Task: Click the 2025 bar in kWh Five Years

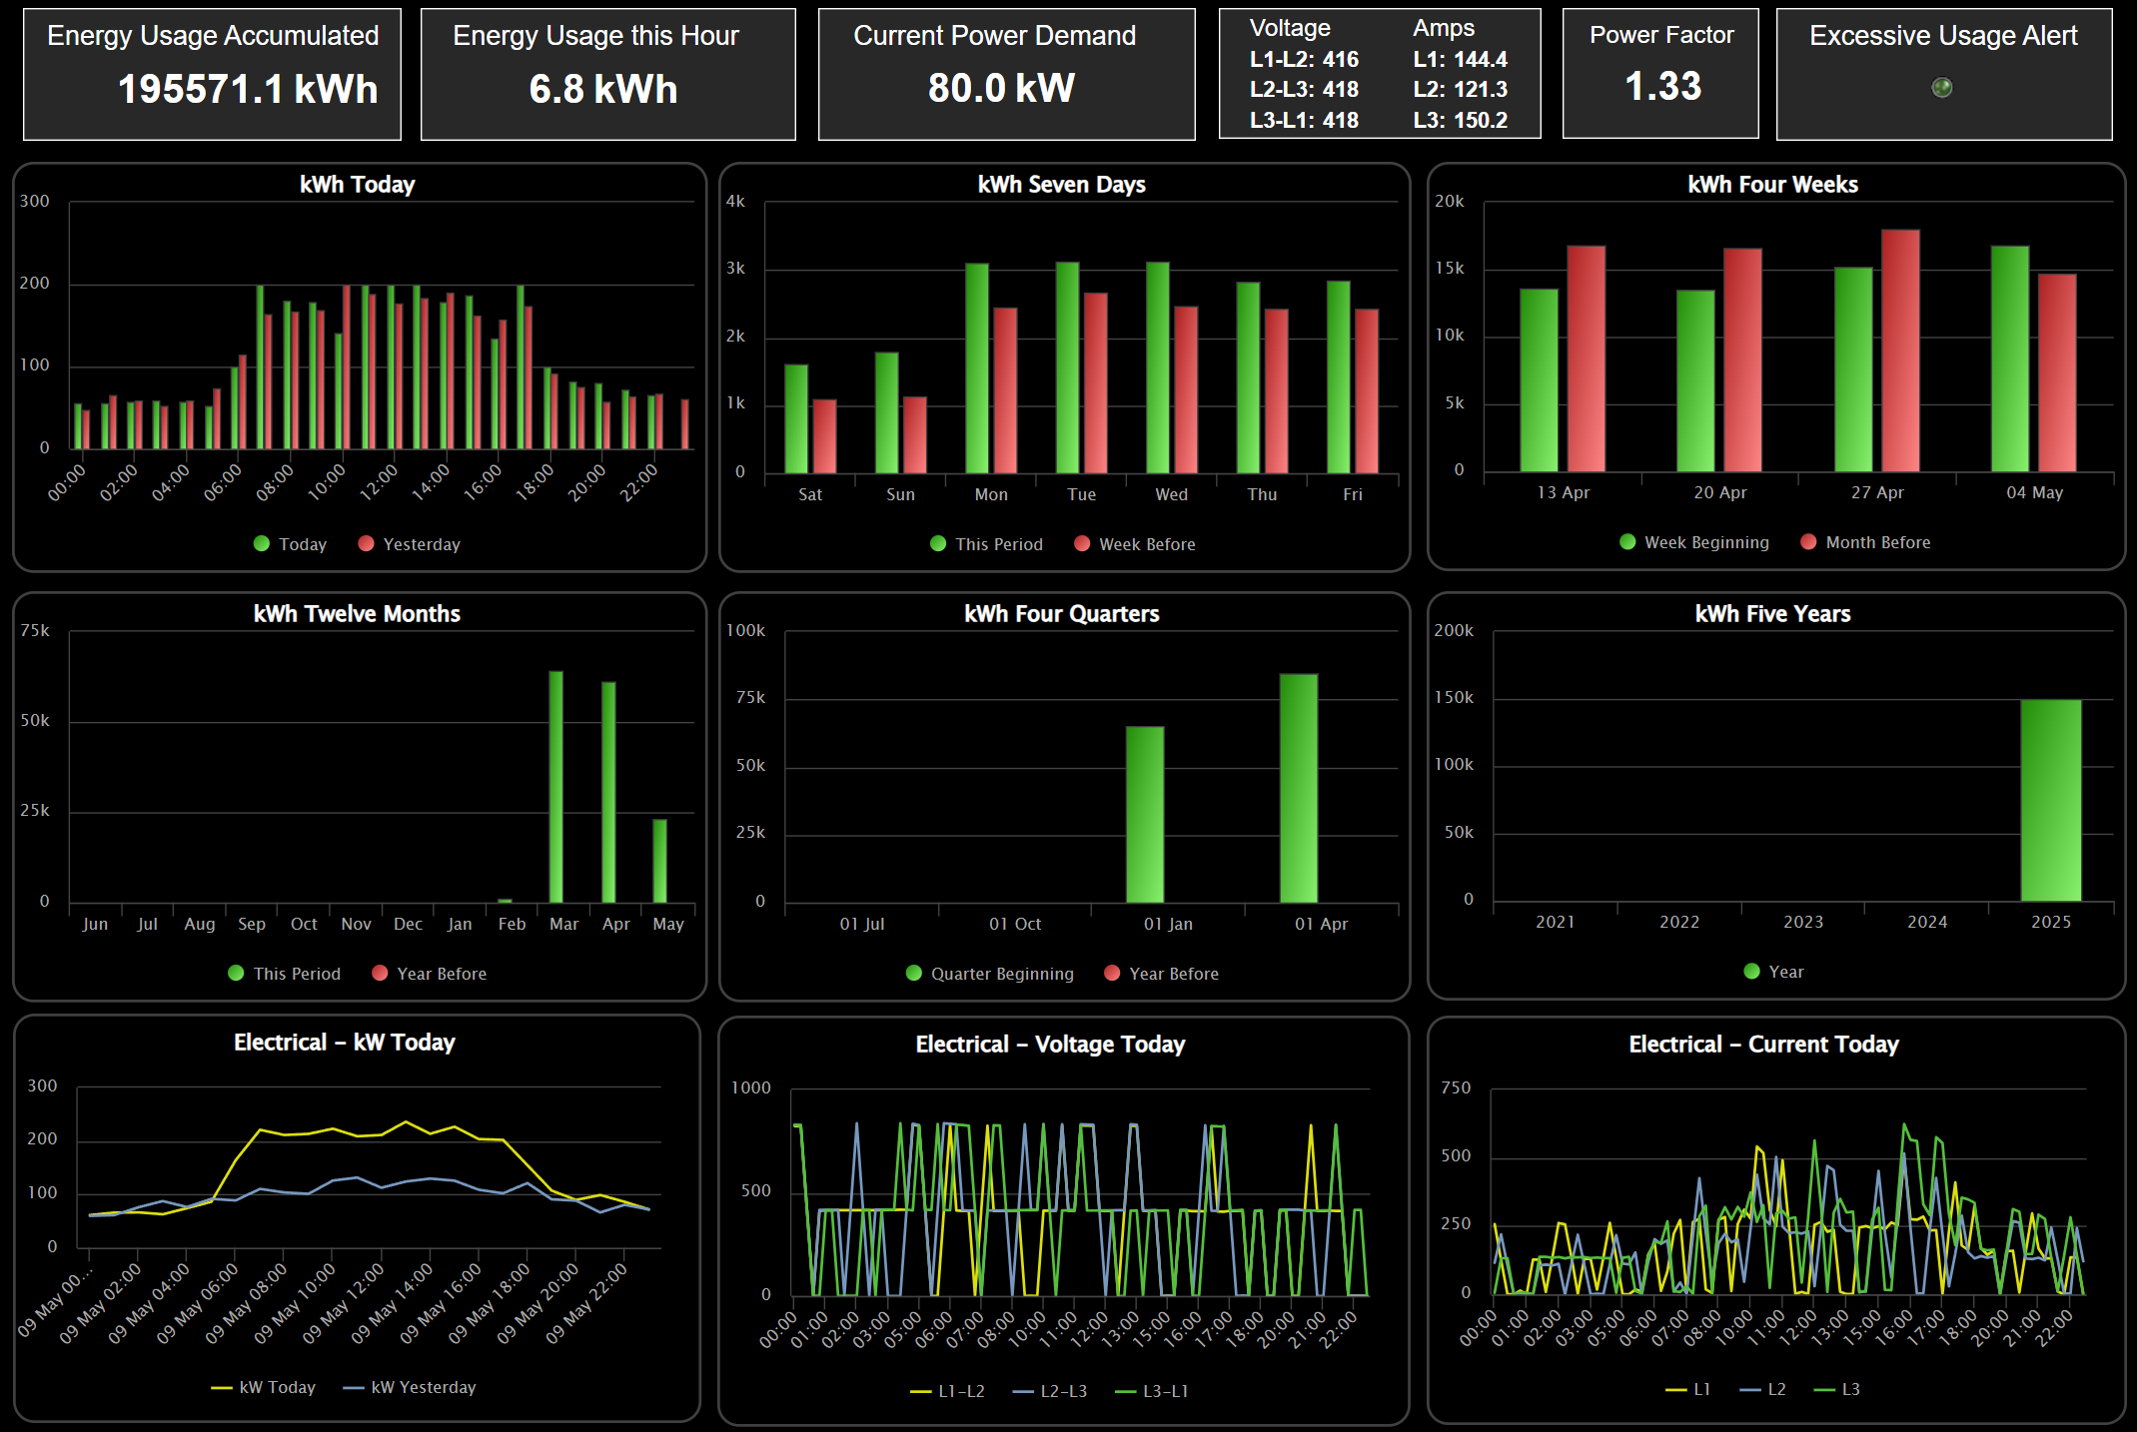Action: point(2051,800)
